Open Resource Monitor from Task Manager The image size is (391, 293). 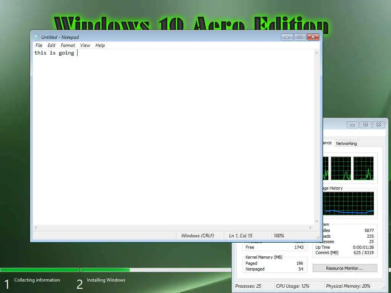point(345,268)
